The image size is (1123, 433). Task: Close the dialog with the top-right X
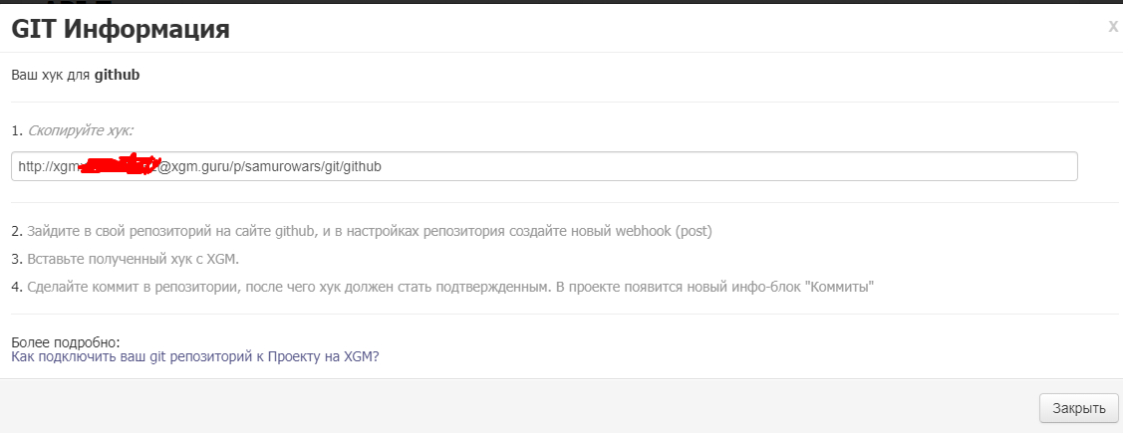click(1112, 28)
